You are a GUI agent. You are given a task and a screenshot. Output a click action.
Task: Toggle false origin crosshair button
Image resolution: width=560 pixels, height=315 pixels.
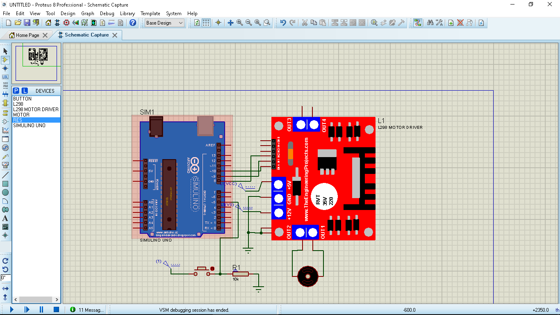(x=218, y=23)
